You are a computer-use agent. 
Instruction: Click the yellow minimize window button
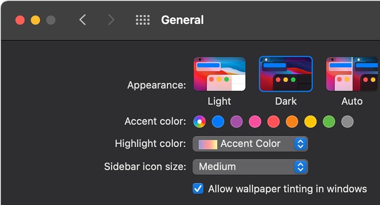click(35, 20)
